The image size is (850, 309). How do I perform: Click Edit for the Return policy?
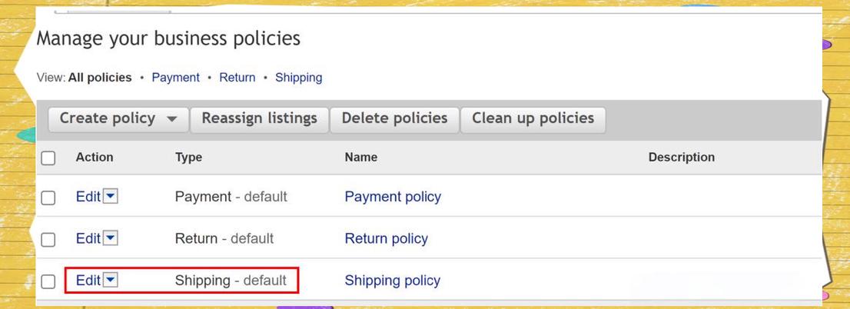[x=88, y=238]
